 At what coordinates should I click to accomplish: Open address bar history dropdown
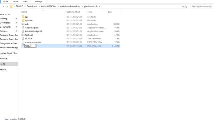(x=183, y=7)
